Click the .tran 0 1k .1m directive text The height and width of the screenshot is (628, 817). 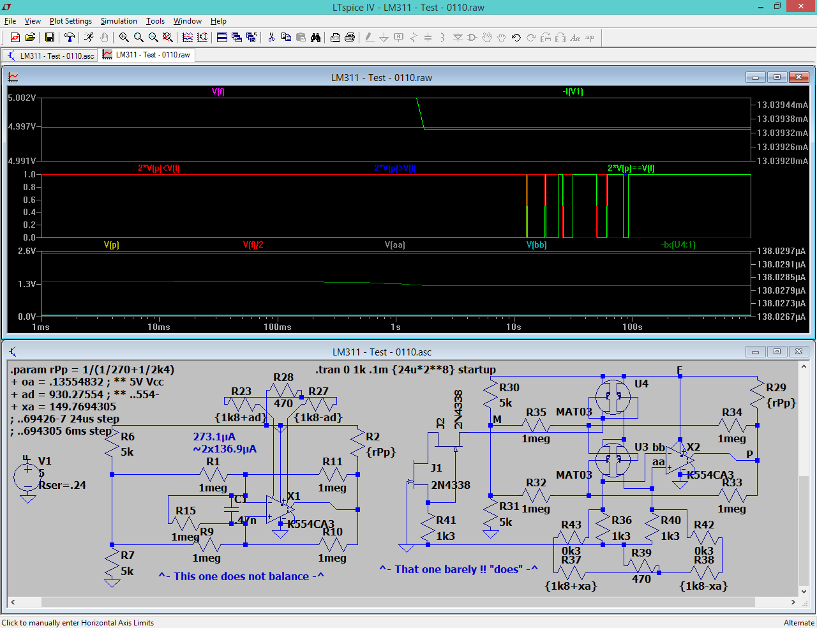(x=405, y=370)
